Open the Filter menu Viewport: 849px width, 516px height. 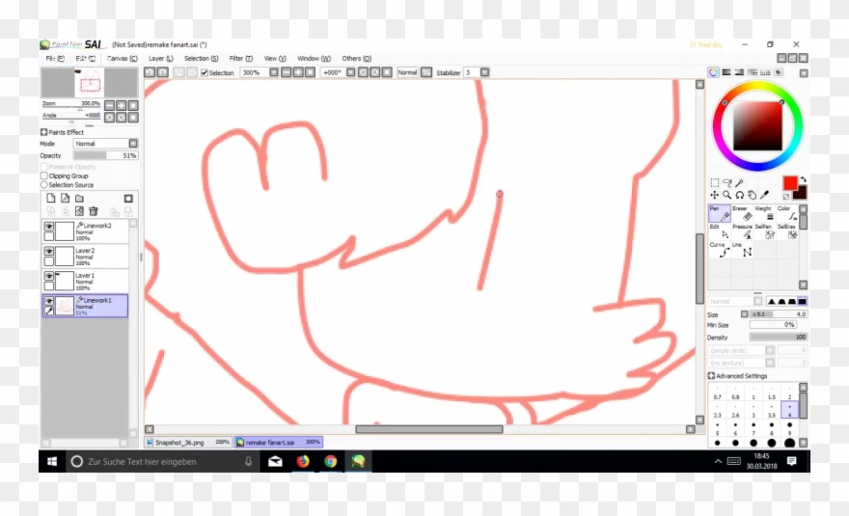coord(241,58)
